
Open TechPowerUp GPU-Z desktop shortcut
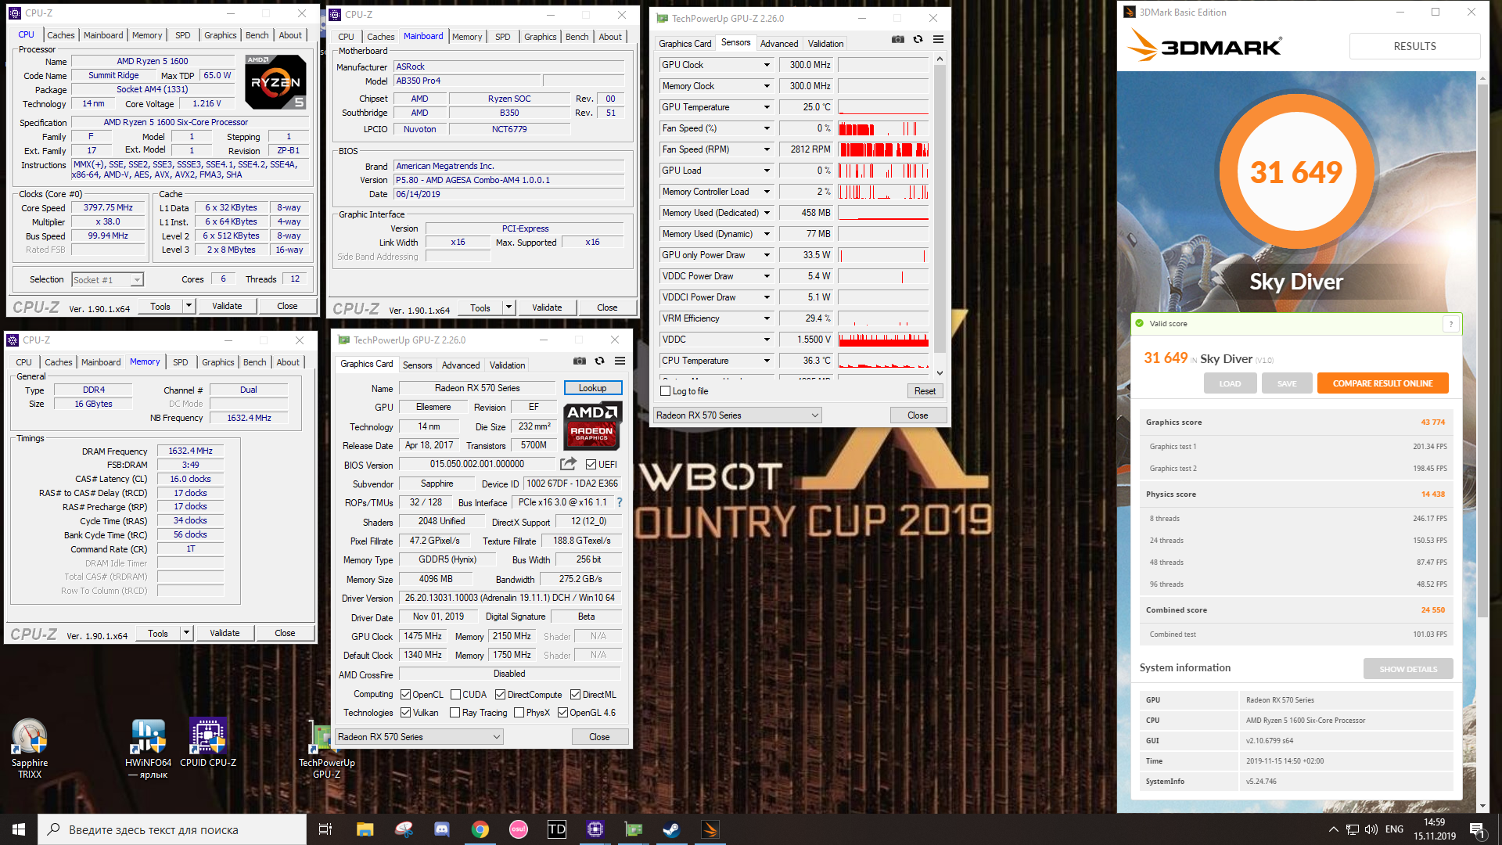point(326,750)
